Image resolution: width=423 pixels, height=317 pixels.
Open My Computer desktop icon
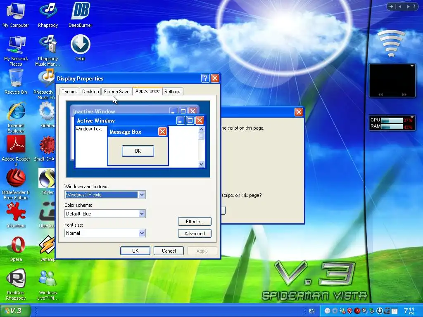(x=16, y=14)
